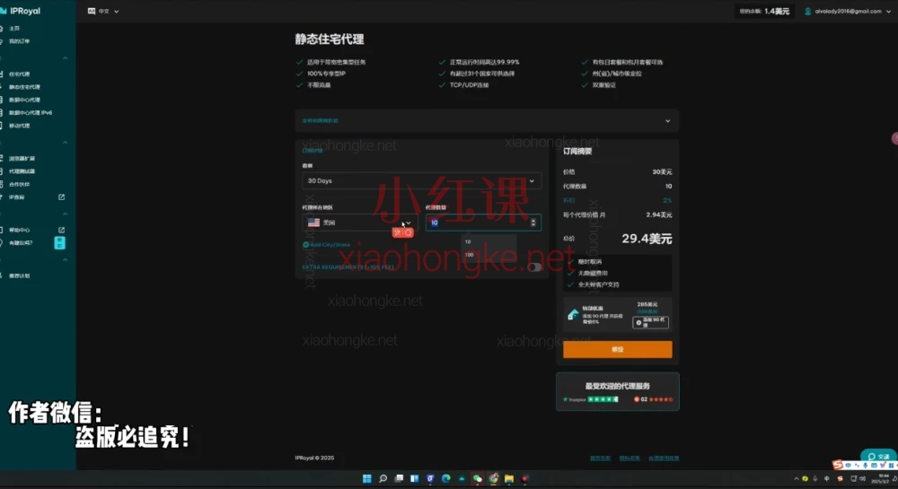
Task: Show hidden system tray icons
Action: click(796, 479)
